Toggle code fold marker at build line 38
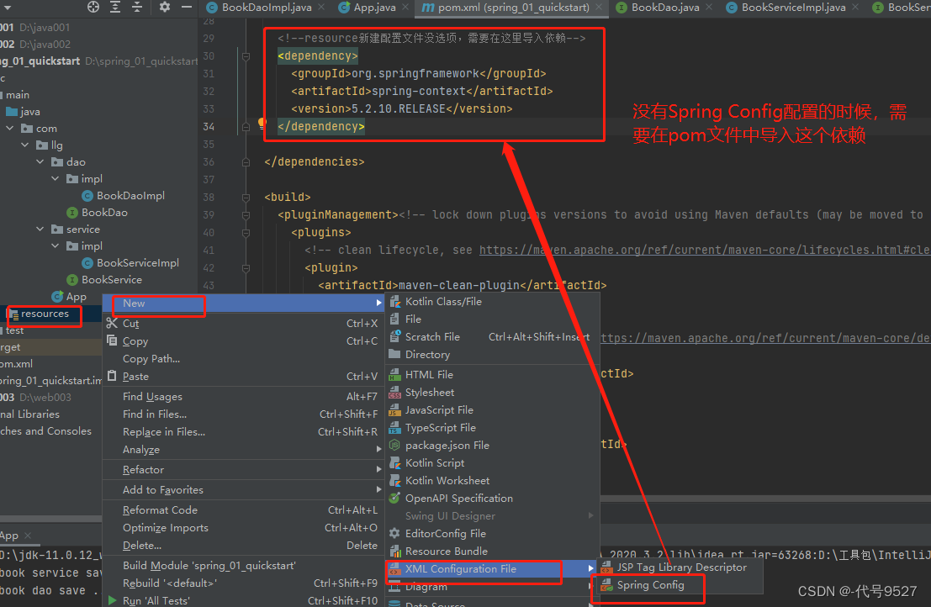This screenshot has height=607, width=931. (246, 197)
